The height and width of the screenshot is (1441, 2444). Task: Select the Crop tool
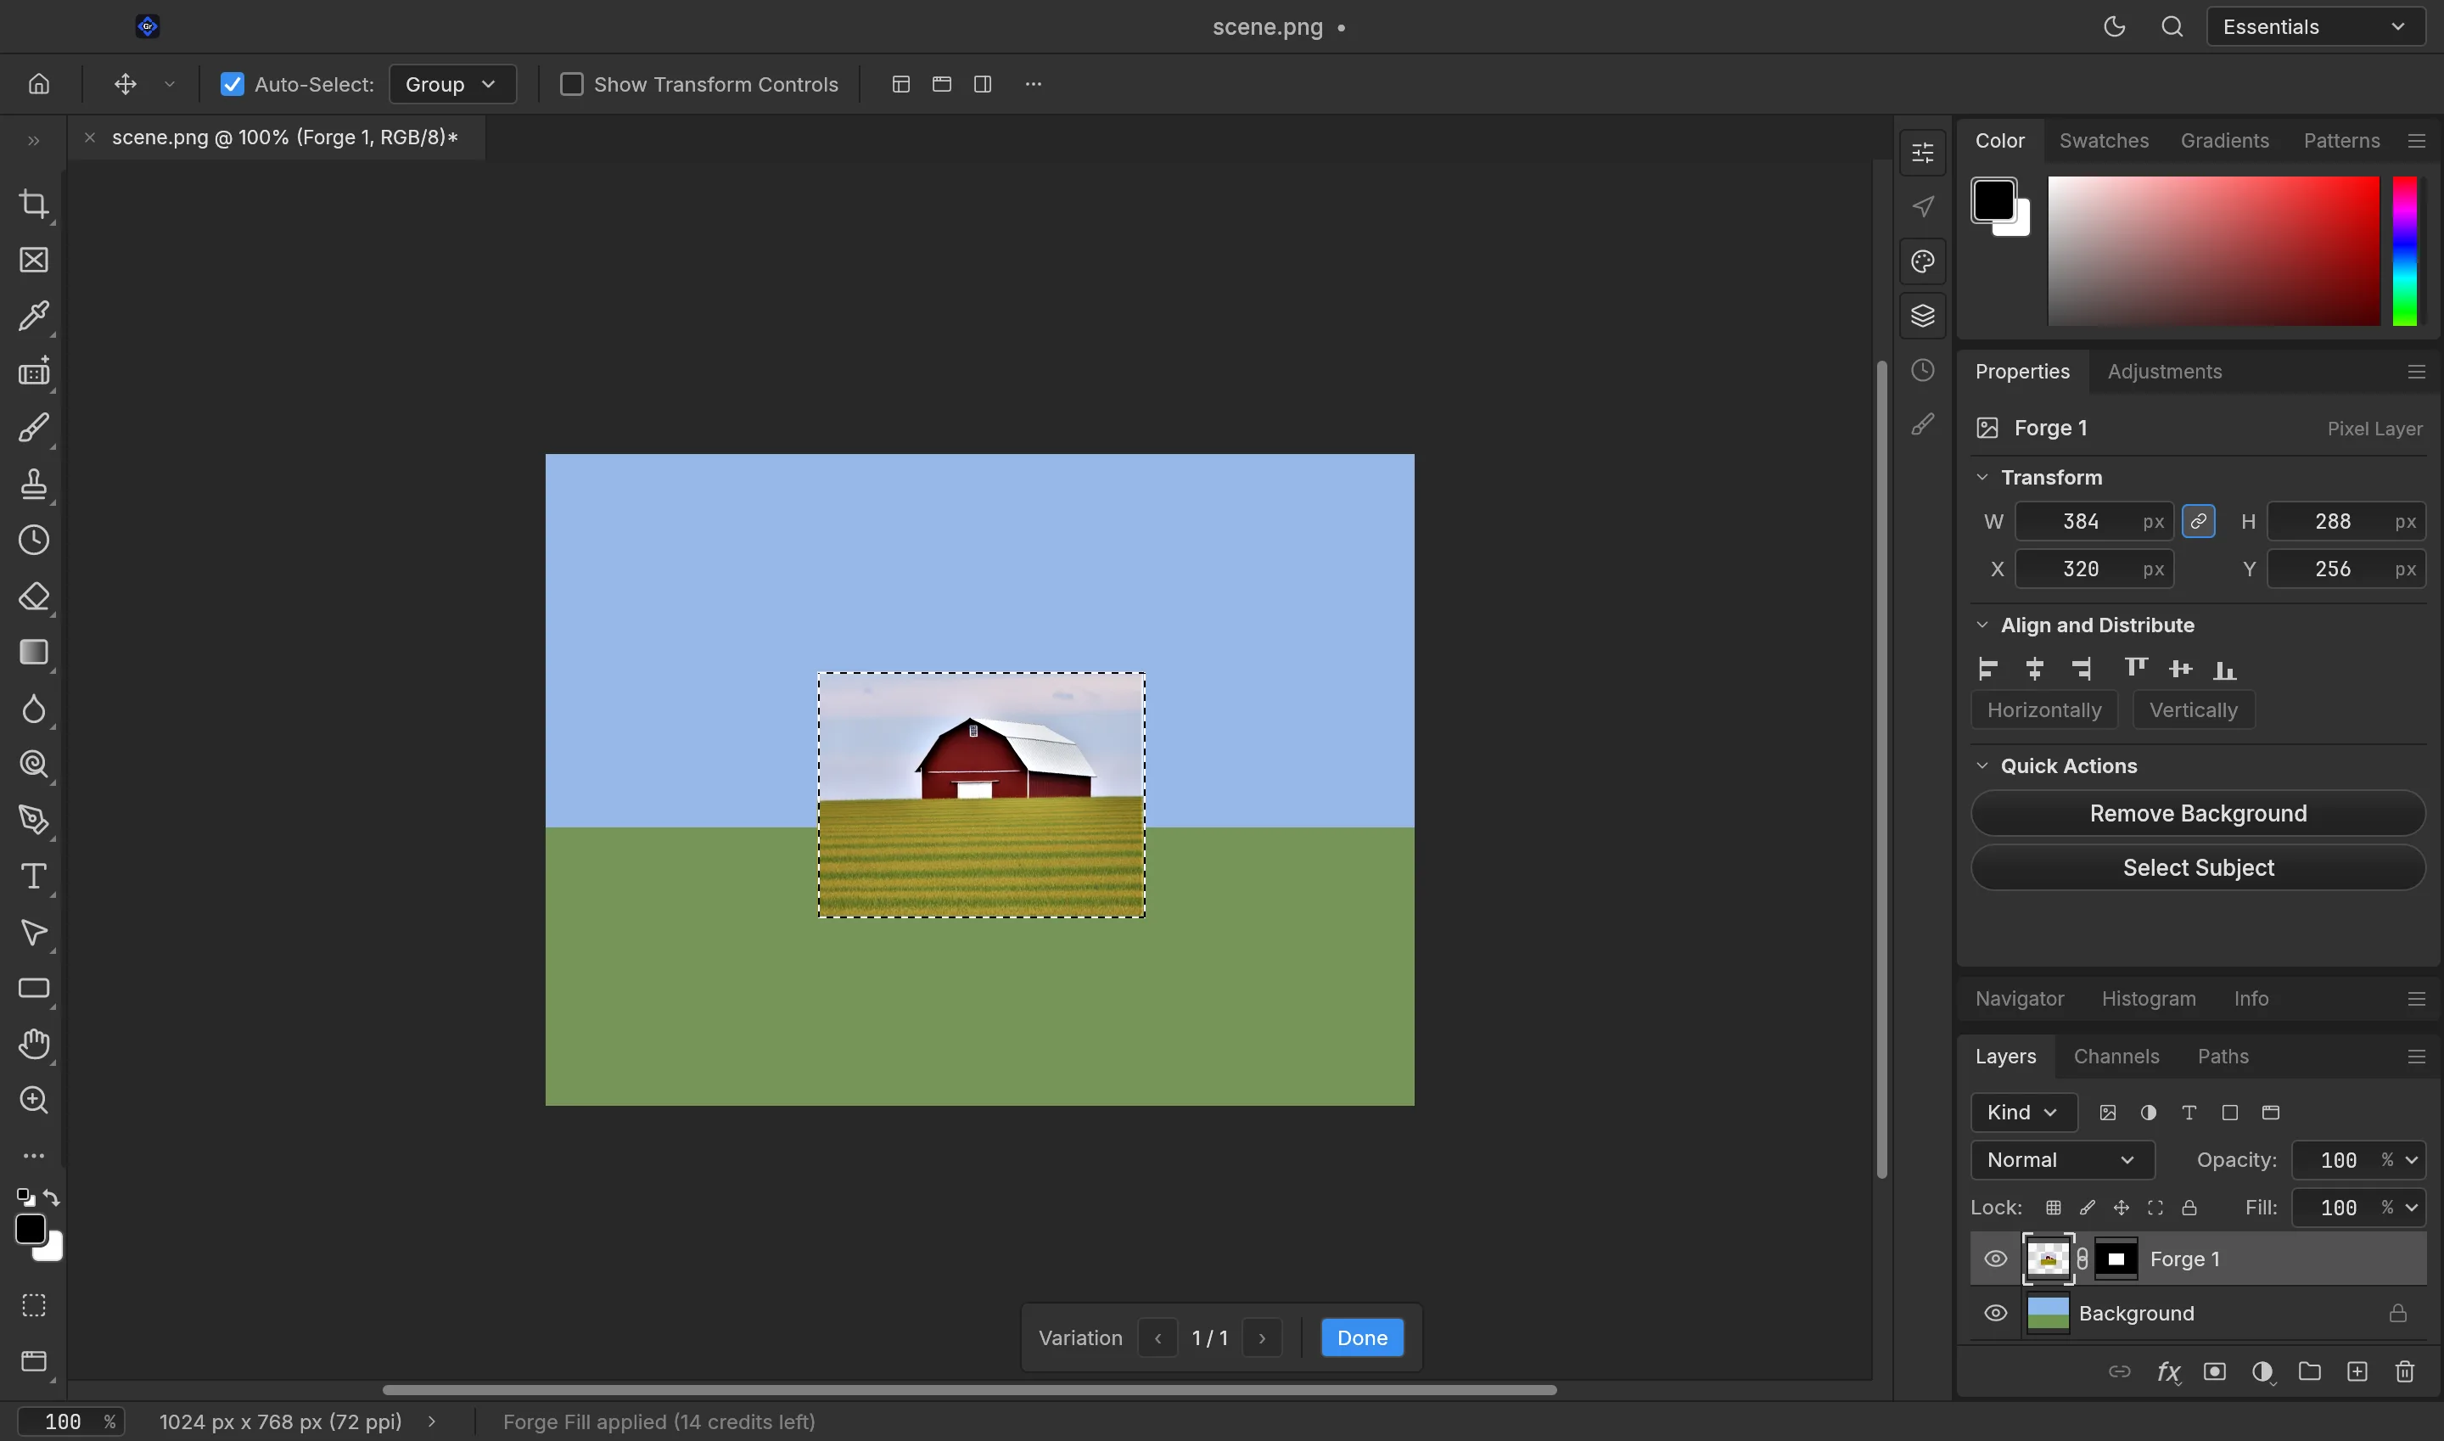pos(34,204)
